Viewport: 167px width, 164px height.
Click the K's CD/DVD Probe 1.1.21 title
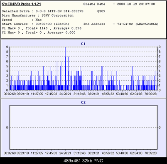(x=21, y=4)
